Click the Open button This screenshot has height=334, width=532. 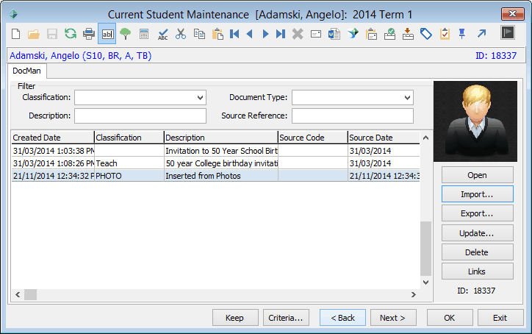pyautogui.click(x=478, y=175)
